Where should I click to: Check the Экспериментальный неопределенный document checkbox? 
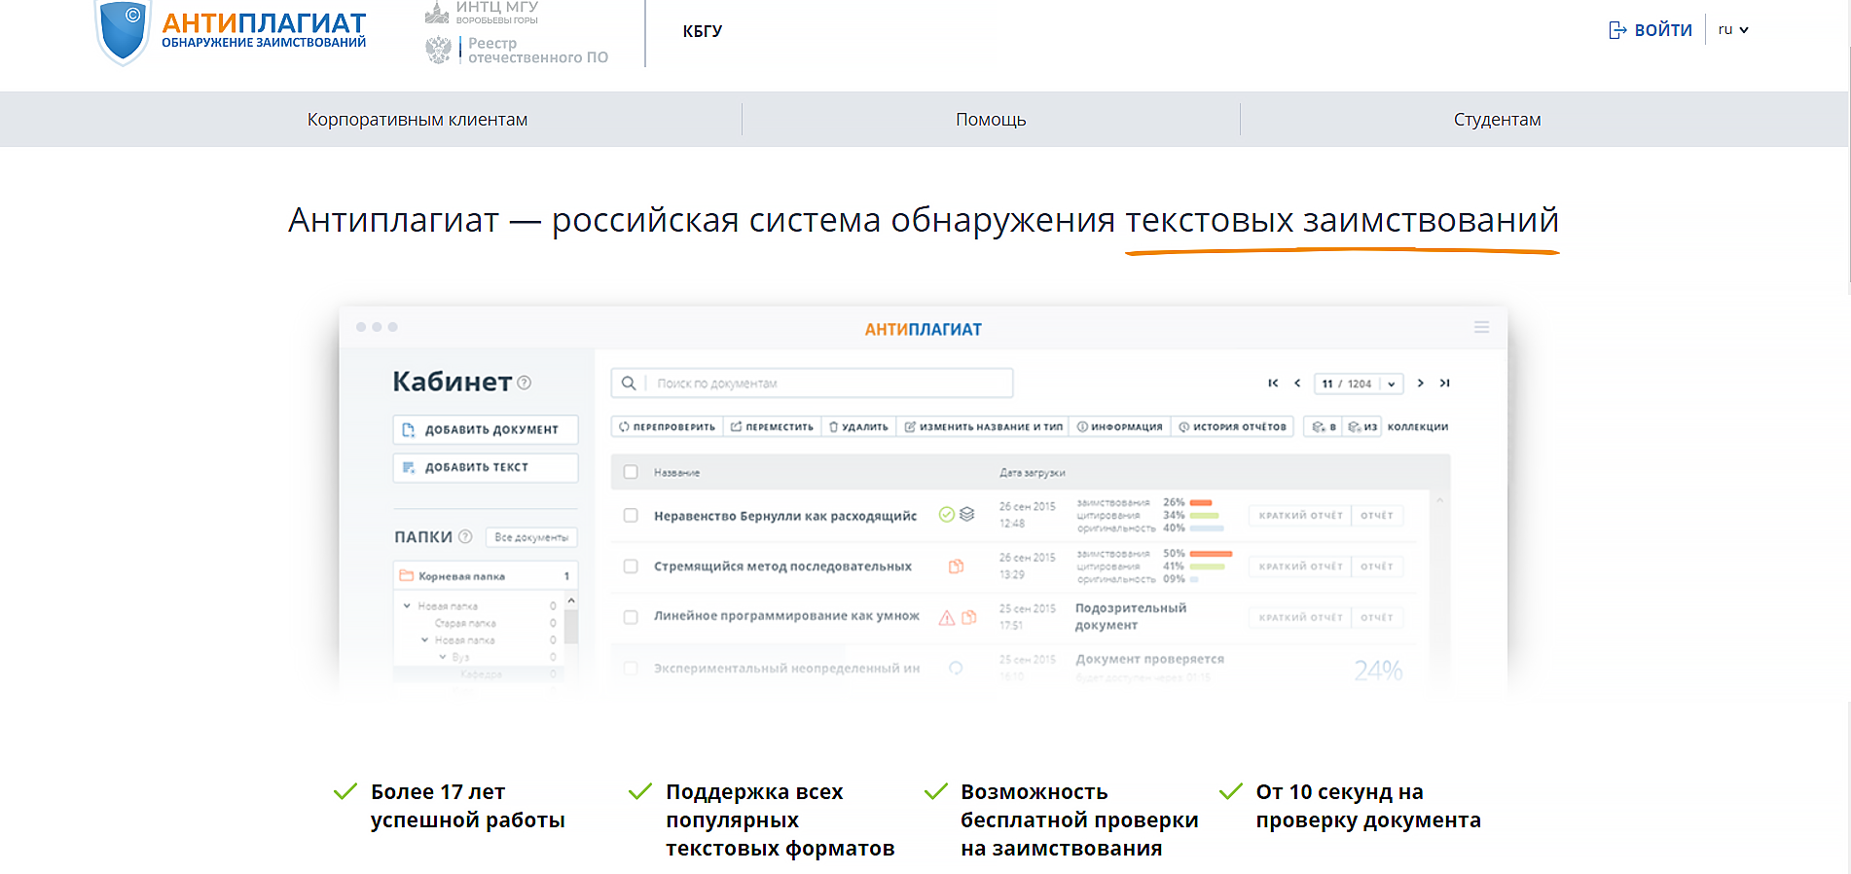click(631, 668)
